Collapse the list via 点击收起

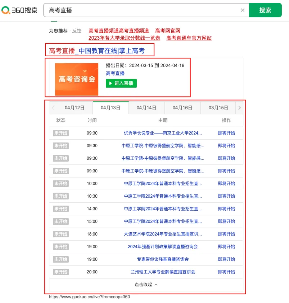coord(146,285)
